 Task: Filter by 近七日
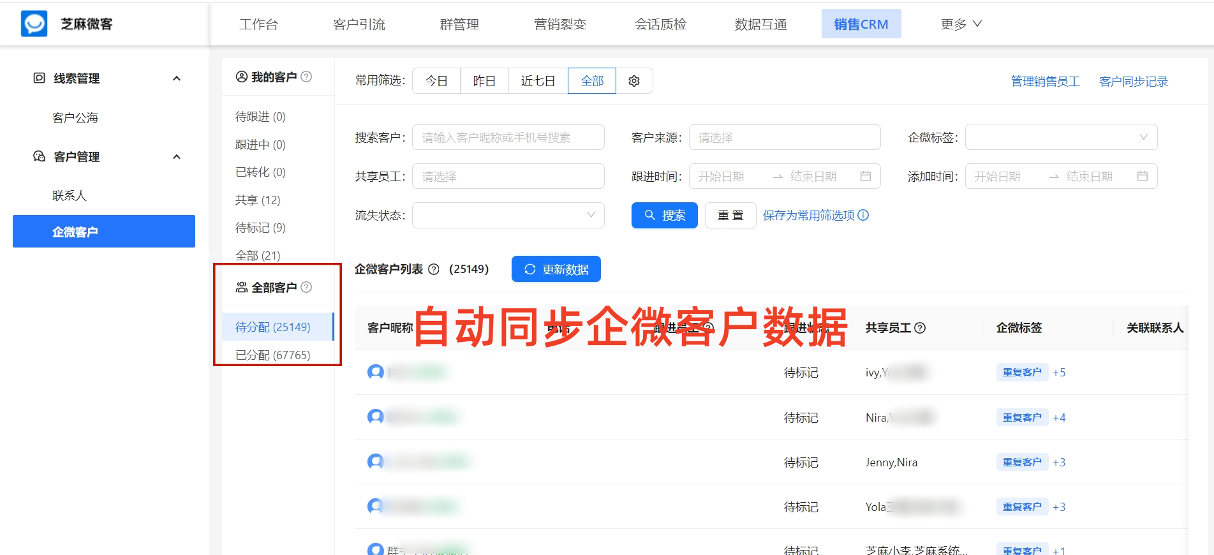(538, 81)
